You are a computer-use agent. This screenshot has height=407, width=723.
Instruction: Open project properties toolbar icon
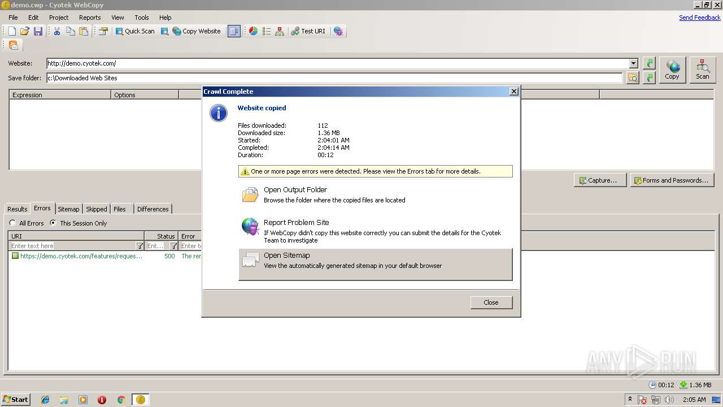tap(103, 31)
